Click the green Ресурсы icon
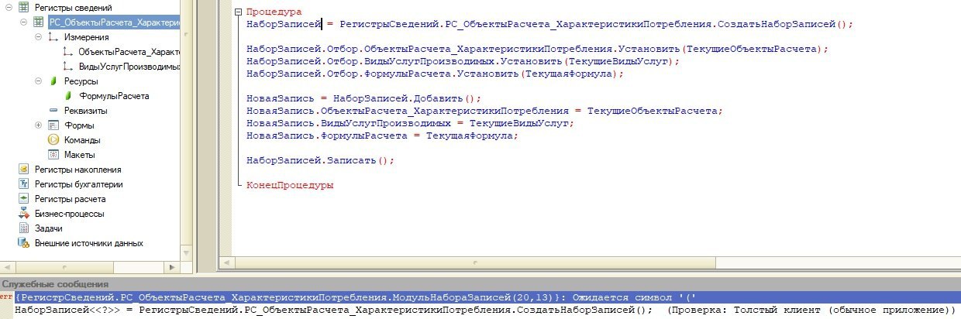The image size is (961, 319). tap(53, 81)
